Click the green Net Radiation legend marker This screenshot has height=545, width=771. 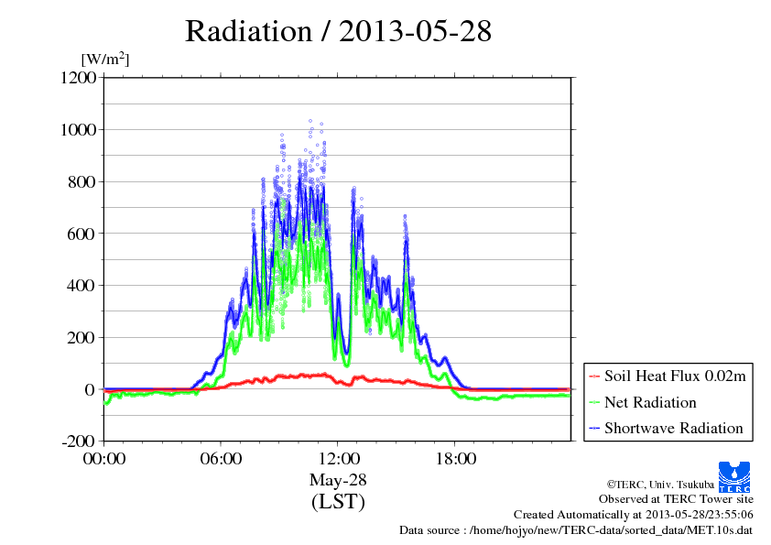point(594,403)
